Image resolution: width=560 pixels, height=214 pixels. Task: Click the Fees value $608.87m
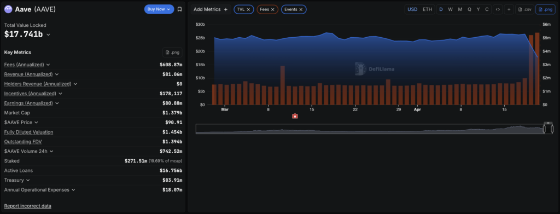click(x=171, y=65)
